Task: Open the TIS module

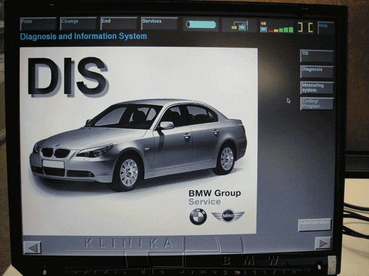Action: (317, 56)
